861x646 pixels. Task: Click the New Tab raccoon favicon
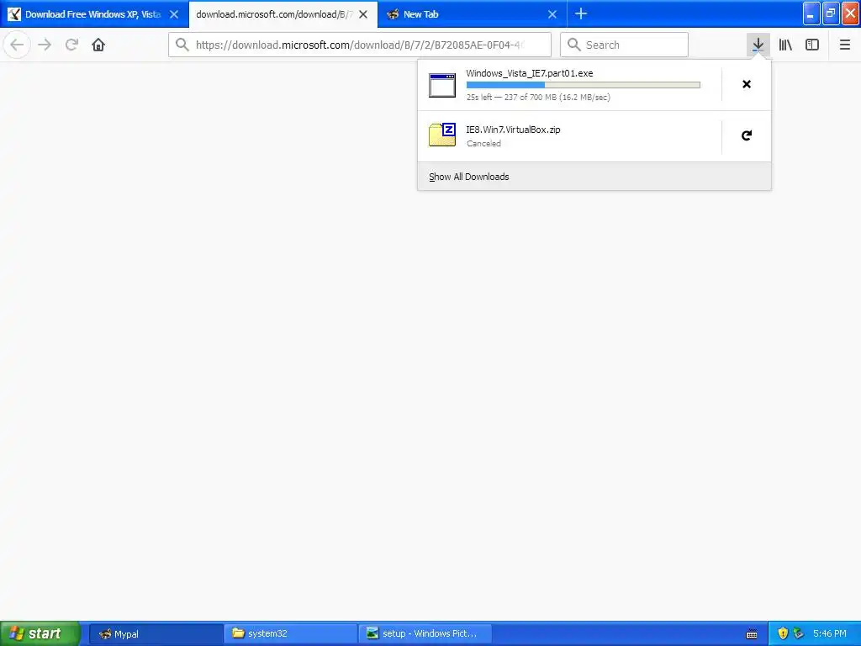point(393,14)
